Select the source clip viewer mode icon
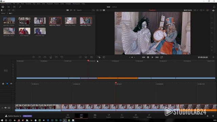This screenshot has width=217, height=122. (x=98, y=10)
